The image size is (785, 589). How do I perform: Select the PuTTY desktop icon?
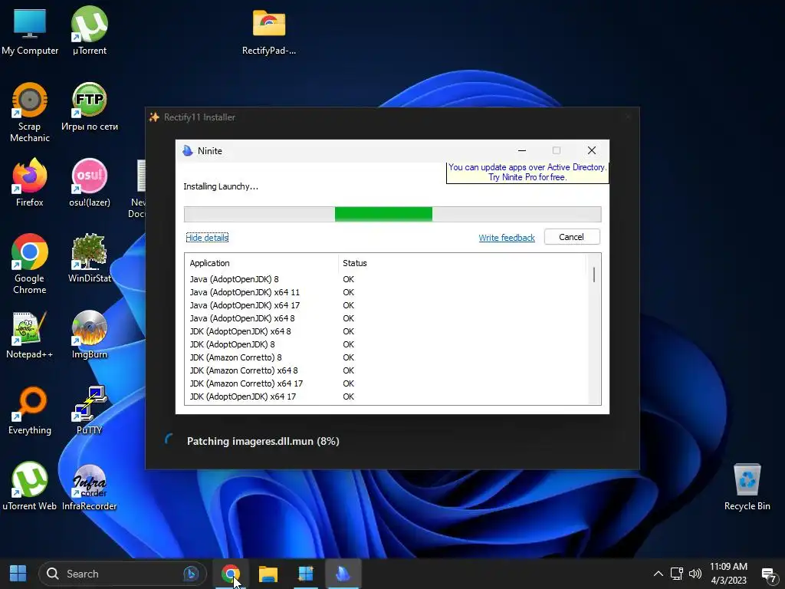point(89,411)
